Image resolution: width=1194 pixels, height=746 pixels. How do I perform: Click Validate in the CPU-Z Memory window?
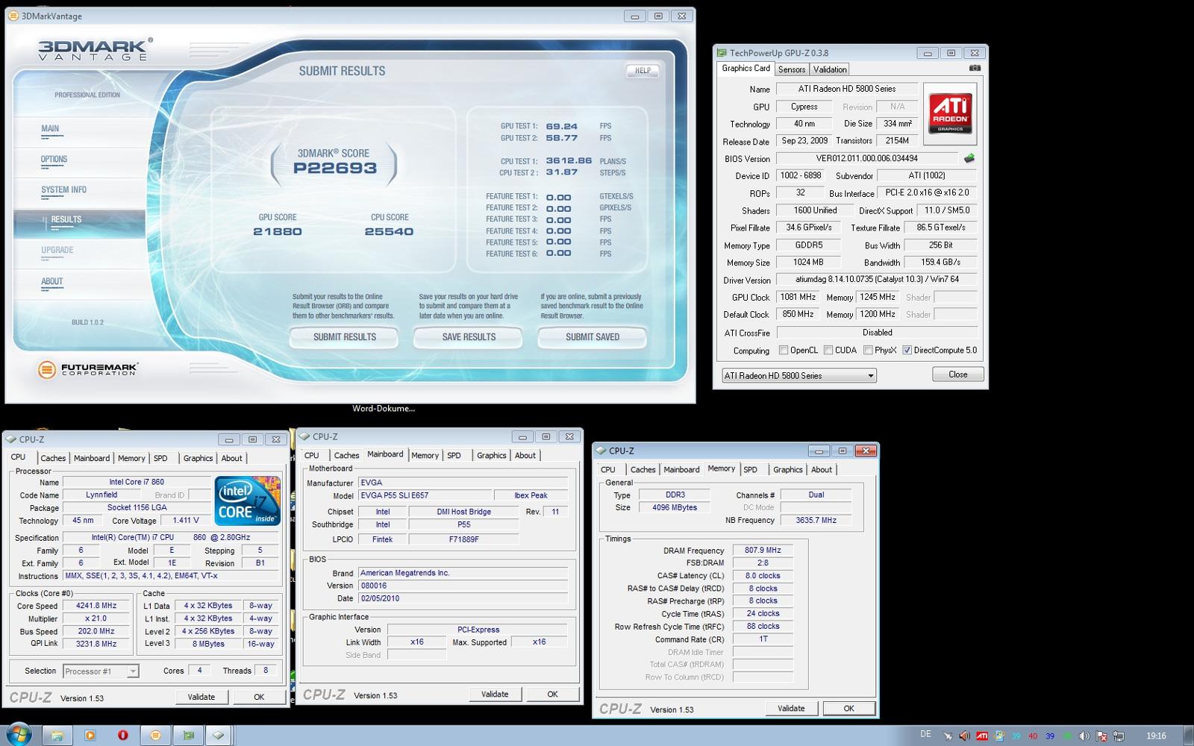click(791, 708)
